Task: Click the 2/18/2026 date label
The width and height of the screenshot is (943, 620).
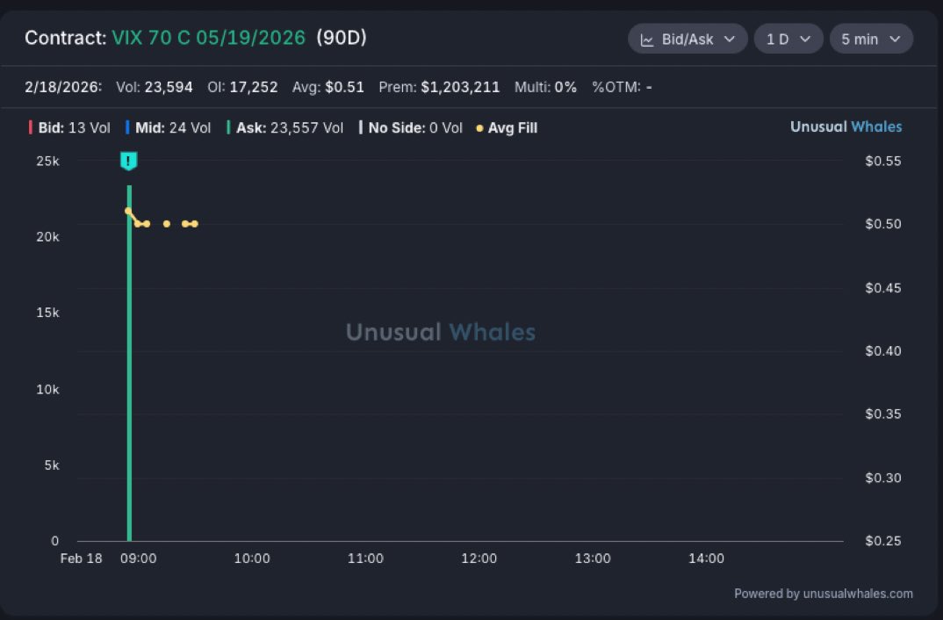Action: 63,87
